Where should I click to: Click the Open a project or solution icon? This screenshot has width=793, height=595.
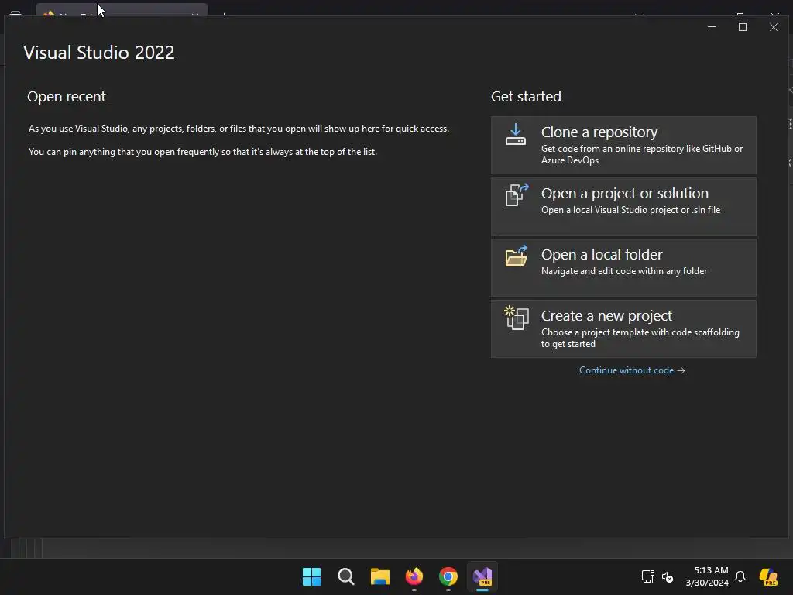[x=517, y=194]
